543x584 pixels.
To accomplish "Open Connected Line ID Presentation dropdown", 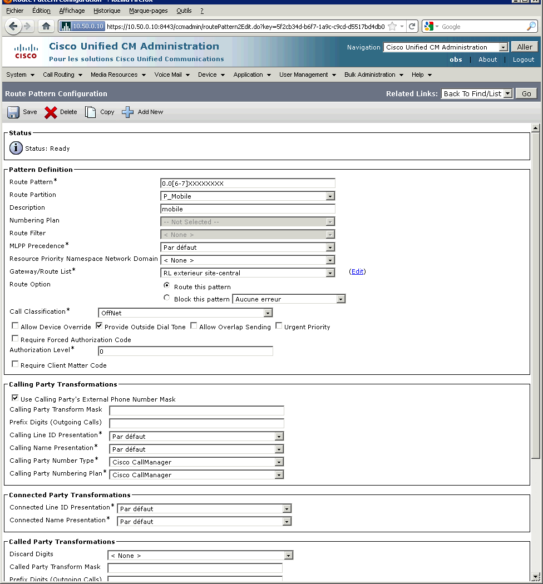I will [204, 509].
